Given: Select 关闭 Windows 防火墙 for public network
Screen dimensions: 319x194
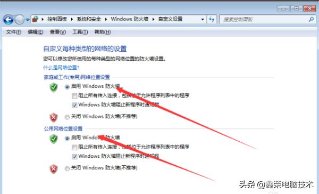Looking at the screenshot, I should [x=67, y=168].
